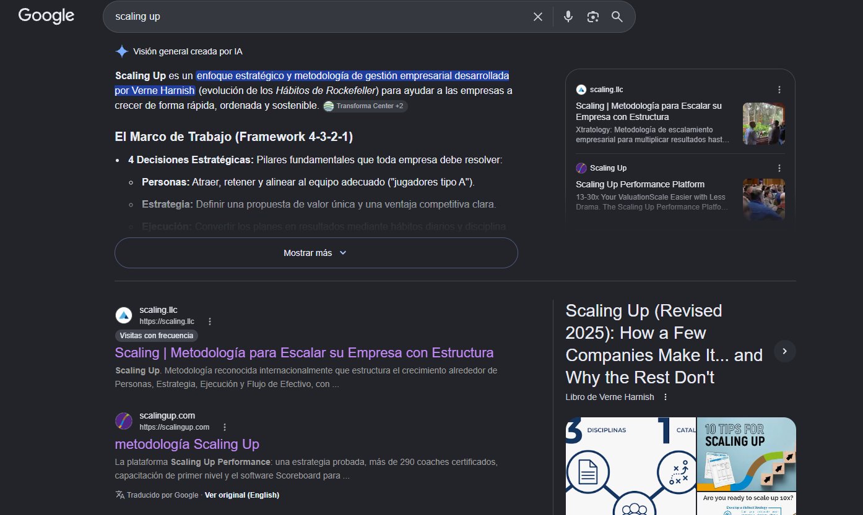Click https://scalingup.com URL text in result

tap(174, 427)
